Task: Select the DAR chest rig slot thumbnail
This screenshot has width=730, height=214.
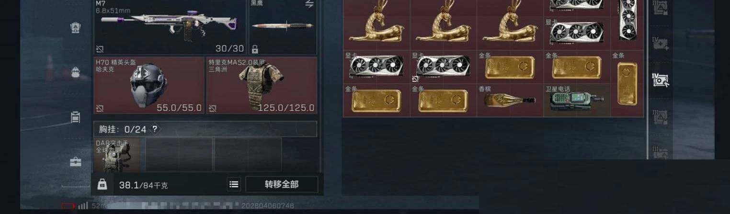Action: click(117, 155)
